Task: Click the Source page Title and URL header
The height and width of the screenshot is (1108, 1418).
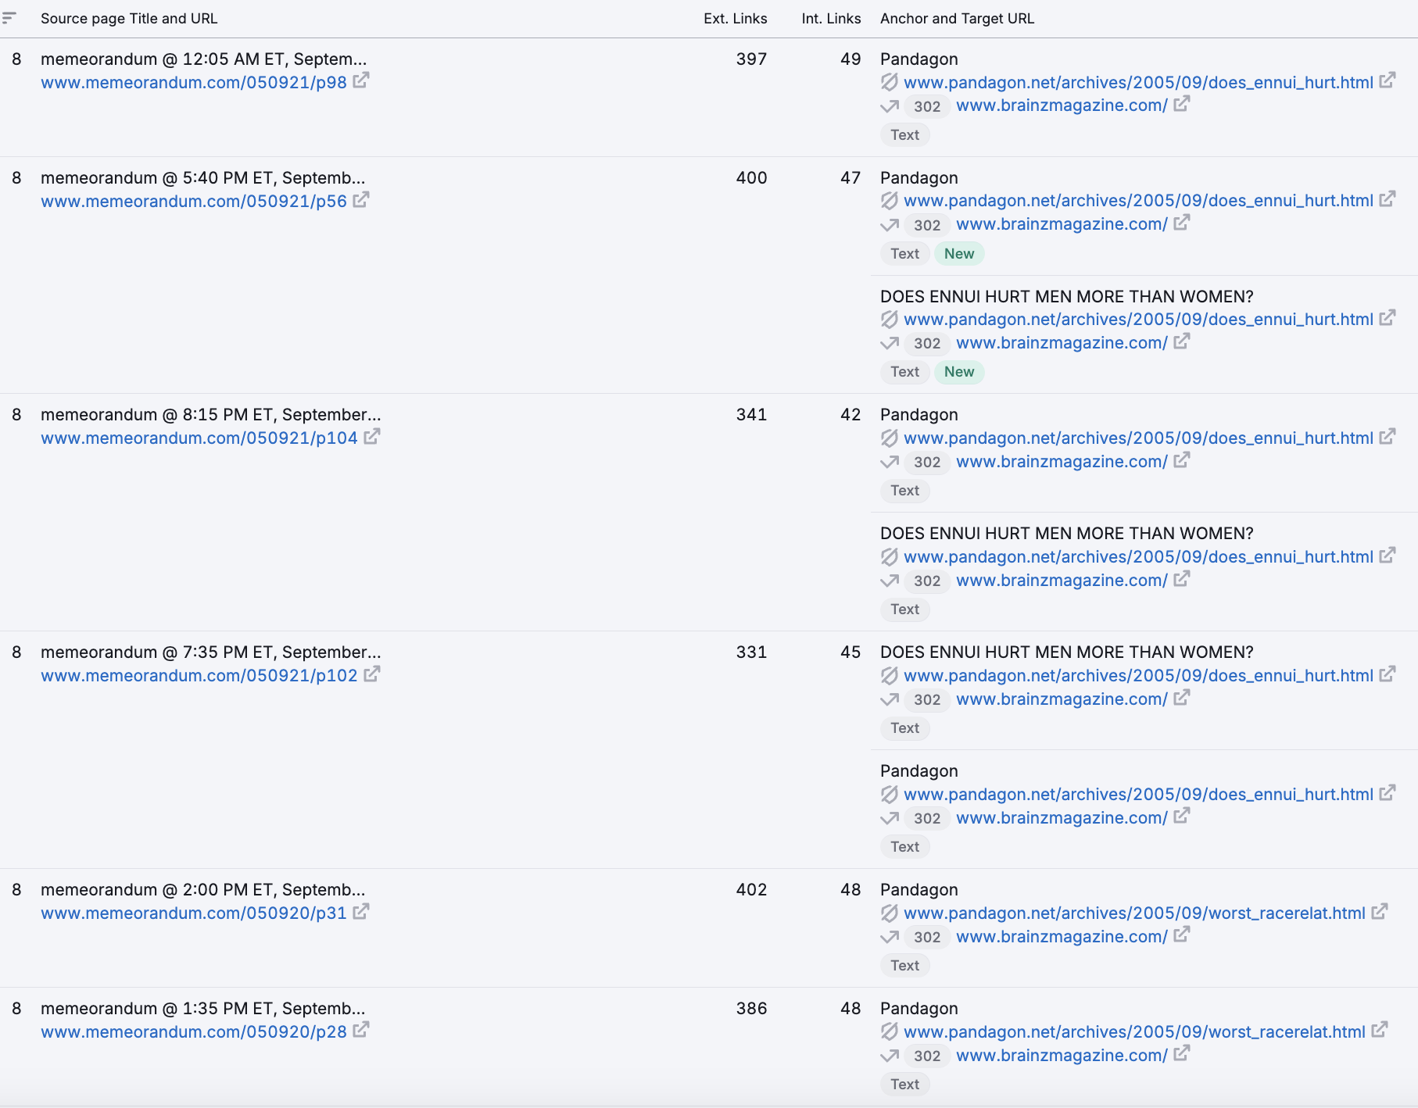Action: (x=130, y=18)
